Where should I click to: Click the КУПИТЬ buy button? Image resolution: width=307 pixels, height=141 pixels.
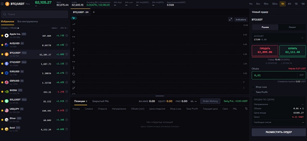tap(292, 50)
